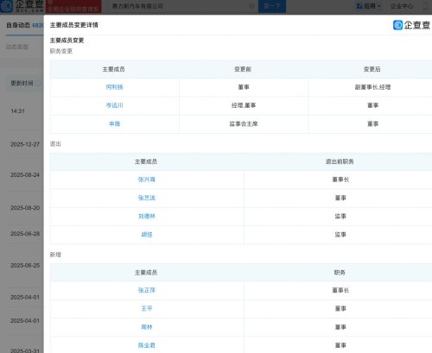Click the 经理,董事 cell in 变更前 column
The height and width of the screenshot is (353, 432).
click(244, 105)
